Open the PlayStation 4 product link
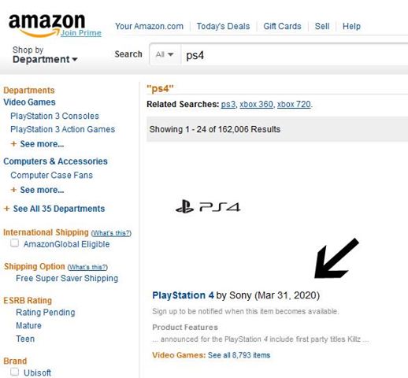The image size is (408, 378). click(183, 295)
